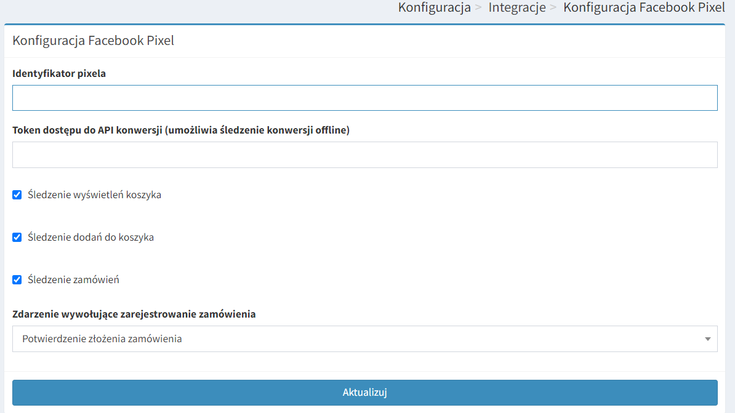Select the Konfiguracja Facebook Pixel breadcrumb
Viewport: 735px width, 413px height.
(x=644, y=7)
